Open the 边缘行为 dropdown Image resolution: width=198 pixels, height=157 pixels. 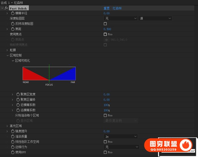click(120, 147)
